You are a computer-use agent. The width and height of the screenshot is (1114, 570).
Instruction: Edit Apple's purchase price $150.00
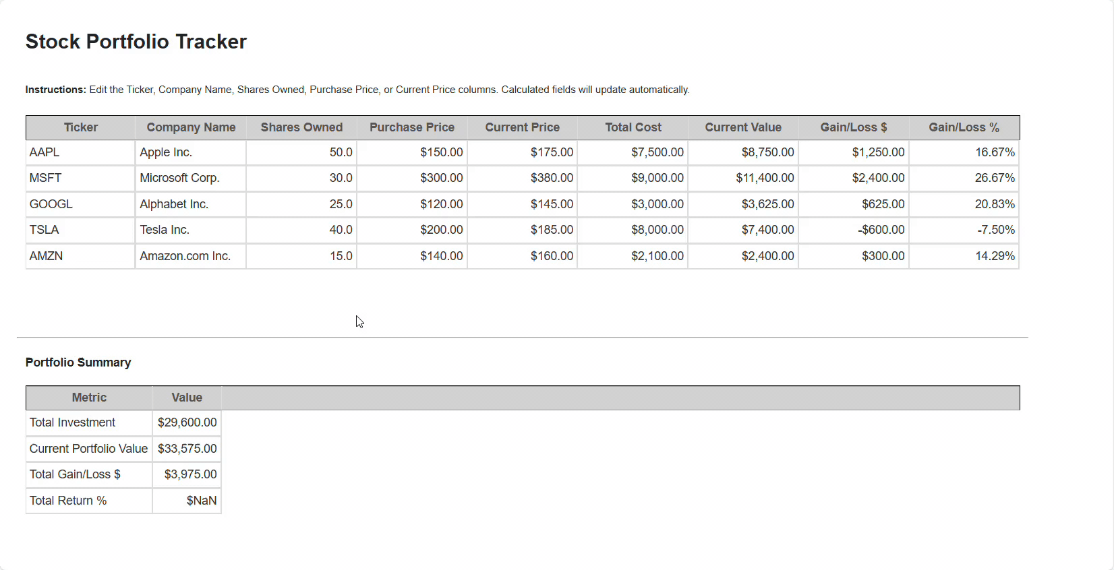coord(412,152)
